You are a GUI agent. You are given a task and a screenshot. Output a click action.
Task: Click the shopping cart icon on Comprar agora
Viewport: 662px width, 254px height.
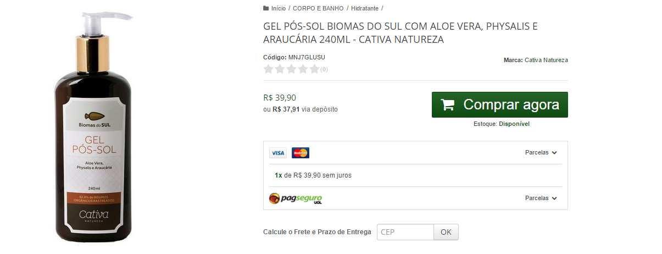448,105
